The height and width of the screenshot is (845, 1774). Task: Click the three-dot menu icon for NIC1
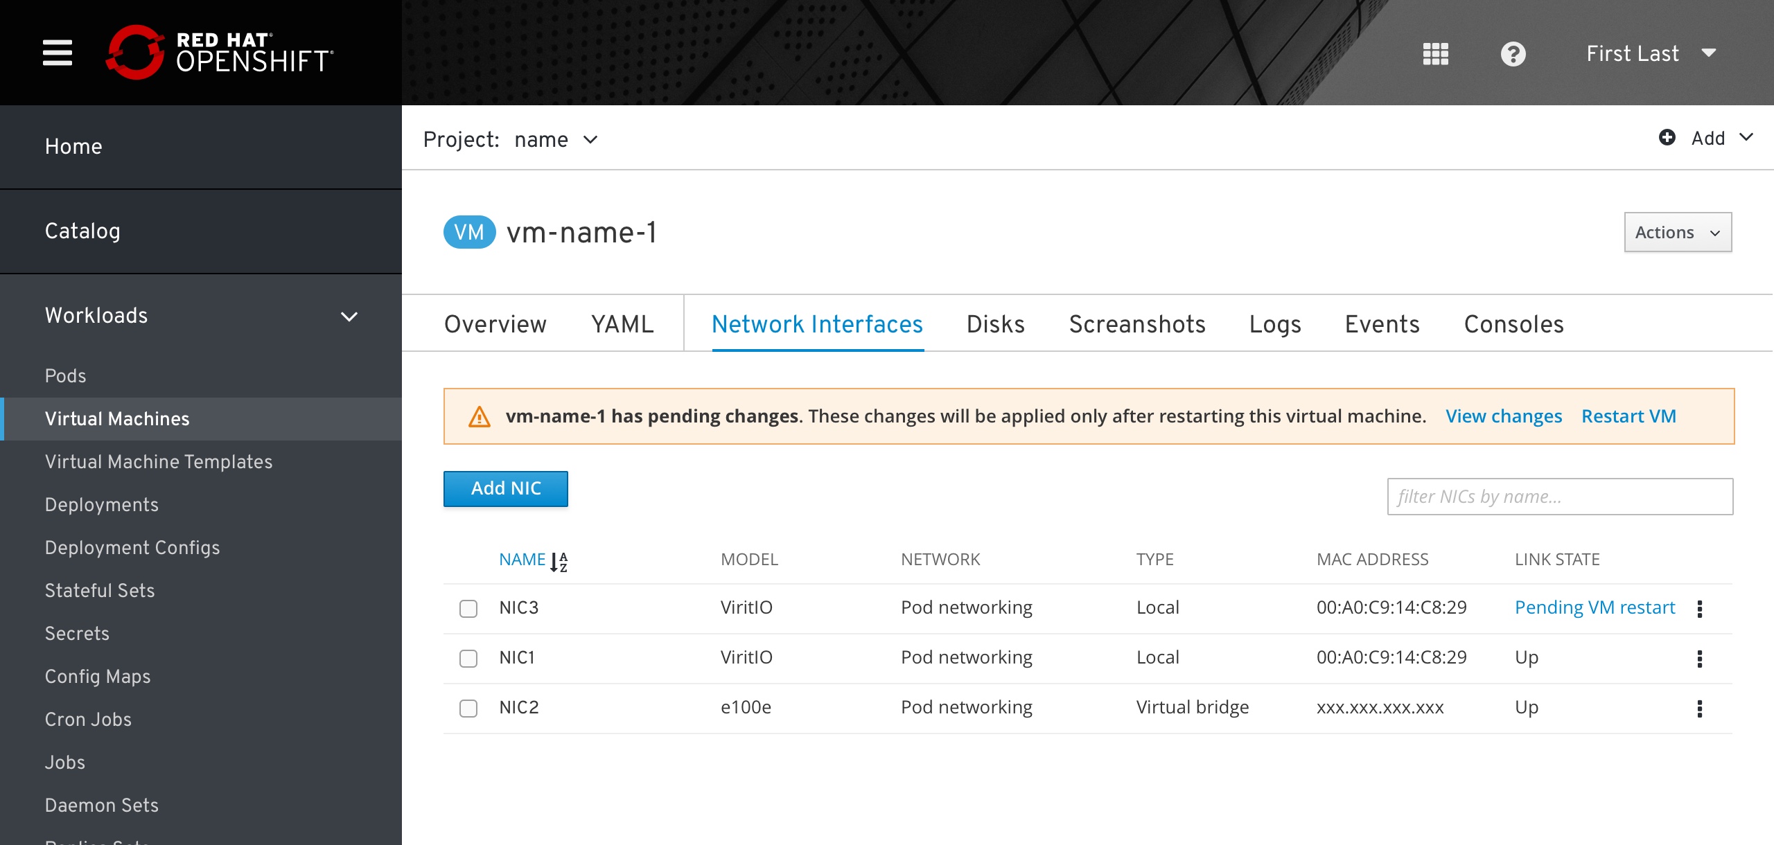[1704, 659]
